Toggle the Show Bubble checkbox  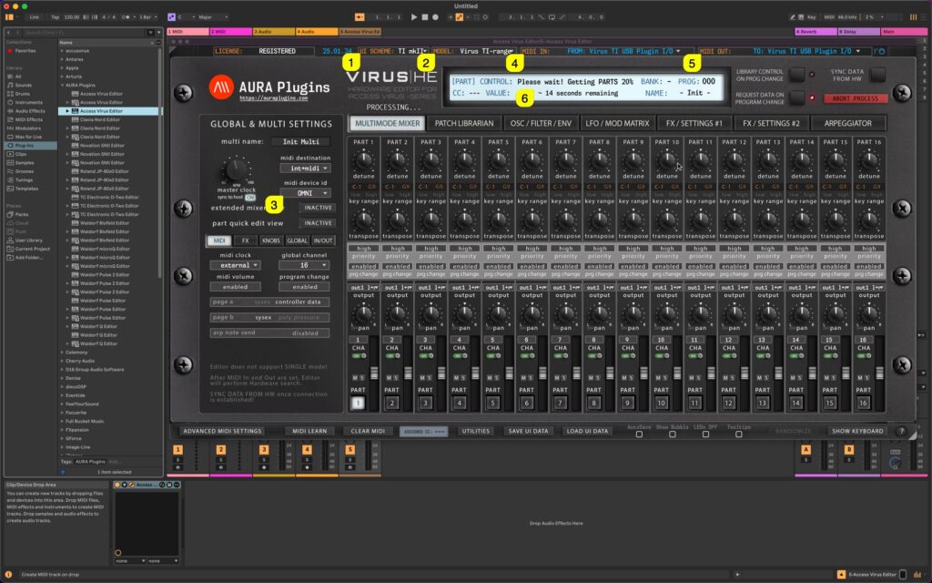coord(671,435)
